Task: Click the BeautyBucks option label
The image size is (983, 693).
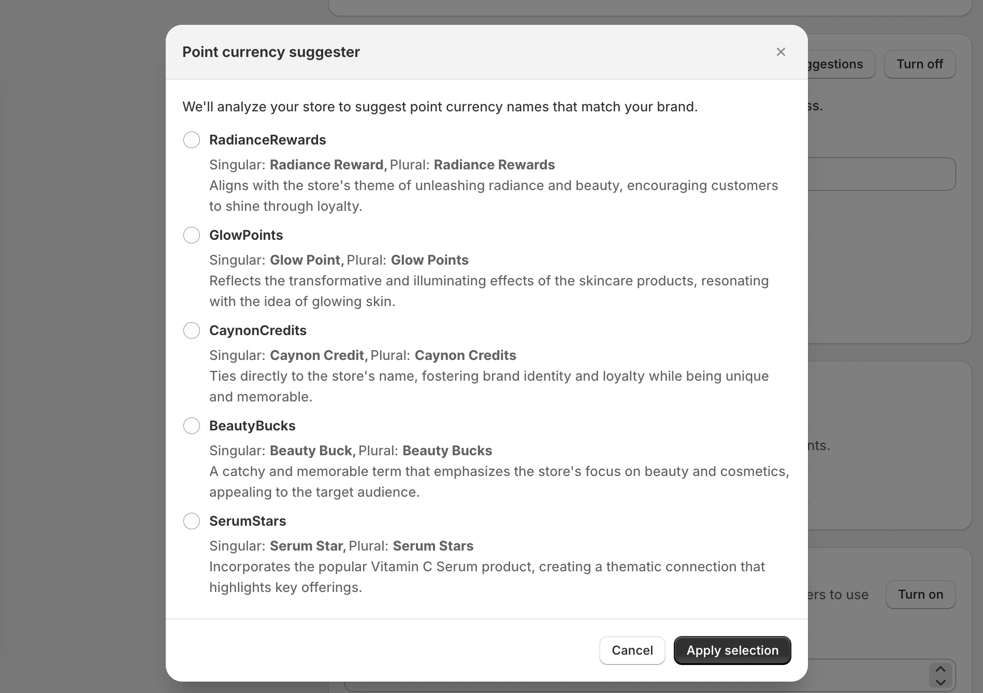Action: coord(252,426)
